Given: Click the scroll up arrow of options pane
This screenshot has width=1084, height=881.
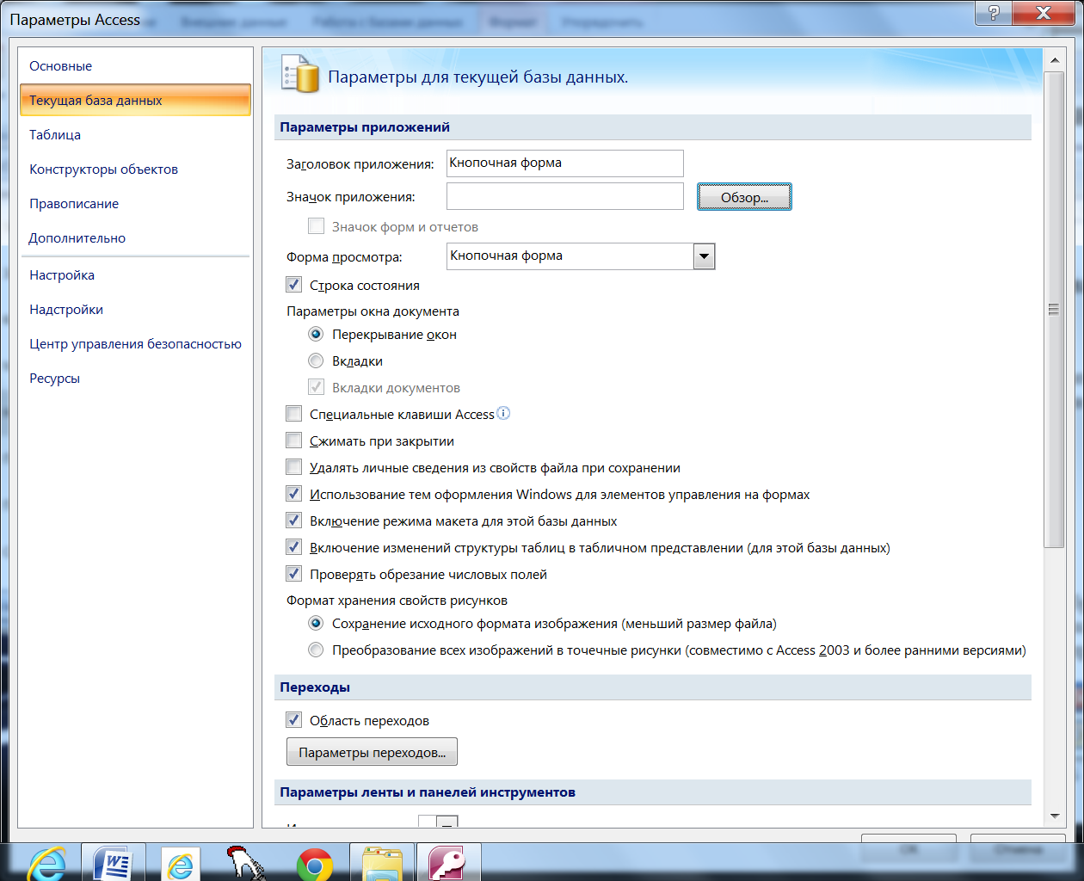Looking at the screenshot, I should (1054, 60).
